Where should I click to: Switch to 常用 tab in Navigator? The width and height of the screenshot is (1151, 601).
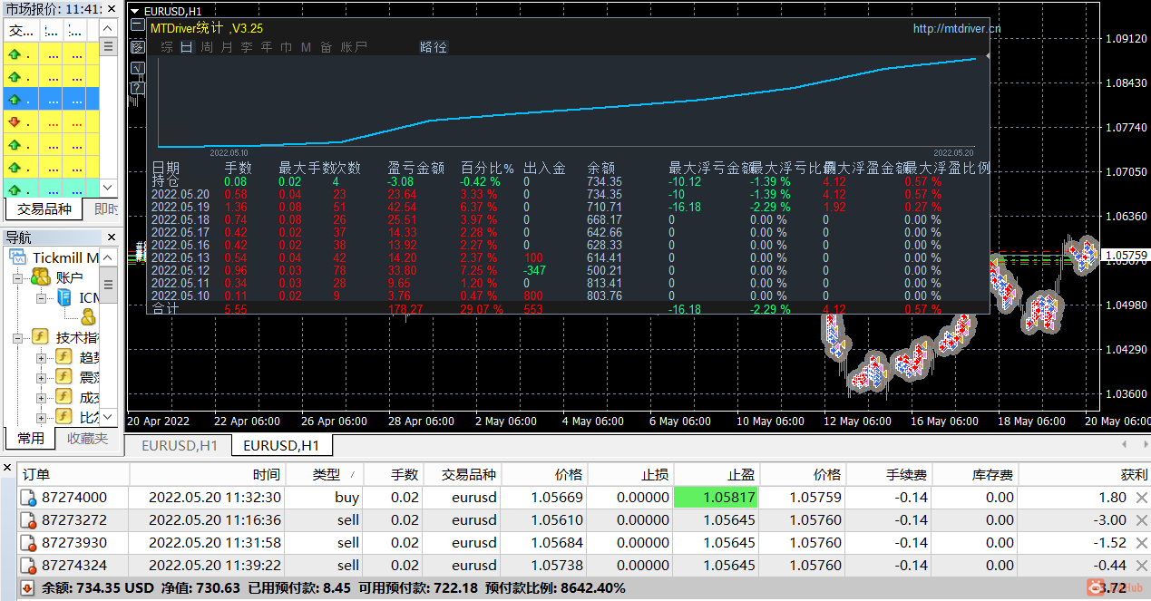[x=31, y=438]
